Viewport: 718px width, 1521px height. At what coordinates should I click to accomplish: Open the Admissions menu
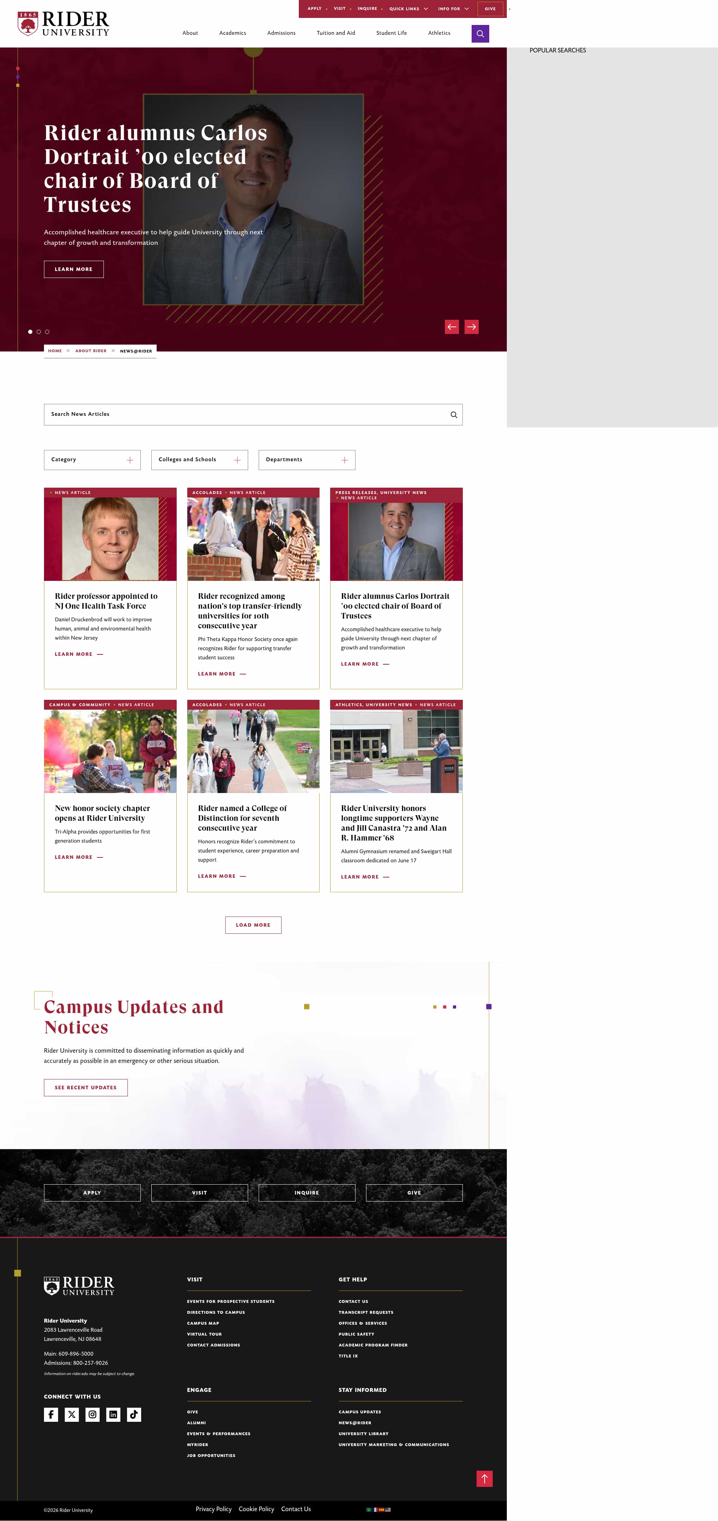(x=281, y=33)
